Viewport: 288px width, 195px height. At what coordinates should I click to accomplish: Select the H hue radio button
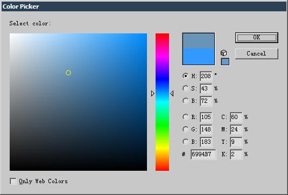click(x=186, y=76)
